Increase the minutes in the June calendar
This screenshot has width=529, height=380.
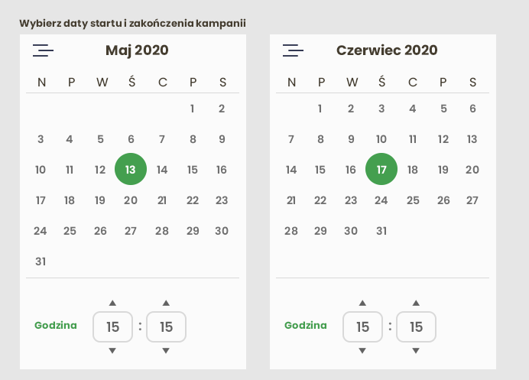(416, 303)
